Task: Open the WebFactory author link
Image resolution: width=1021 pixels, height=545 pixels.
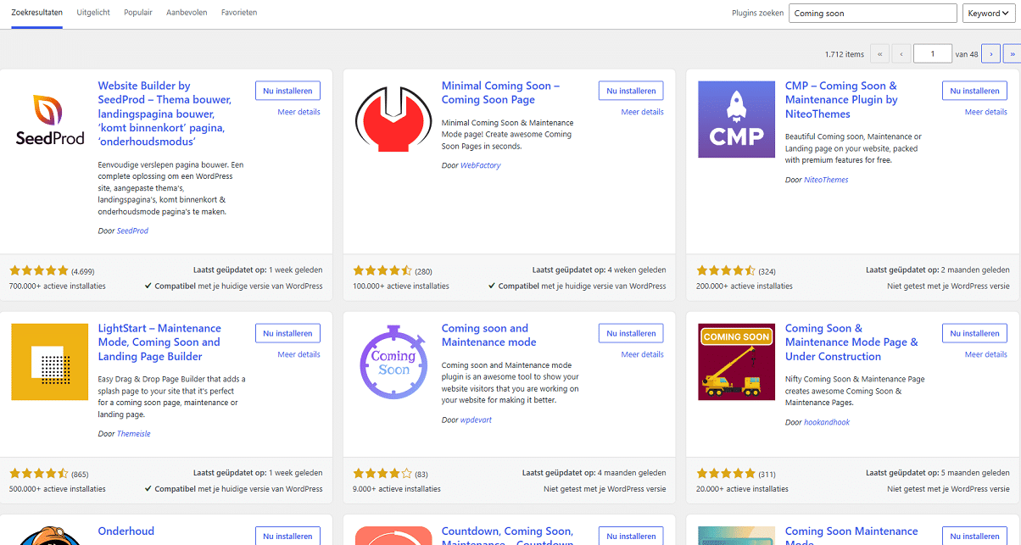Action: coord(480,165)
